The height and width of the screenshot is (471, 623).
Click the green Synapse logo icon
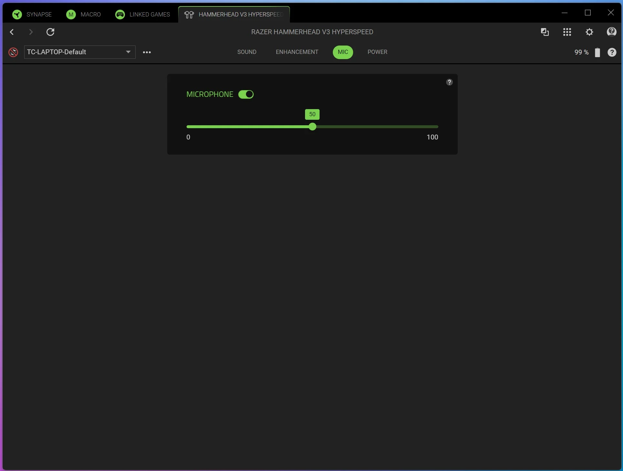17,14
